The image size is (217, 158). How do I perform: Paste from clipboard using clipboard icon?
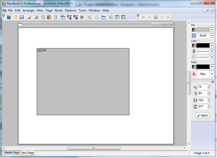tap(49, 17)
